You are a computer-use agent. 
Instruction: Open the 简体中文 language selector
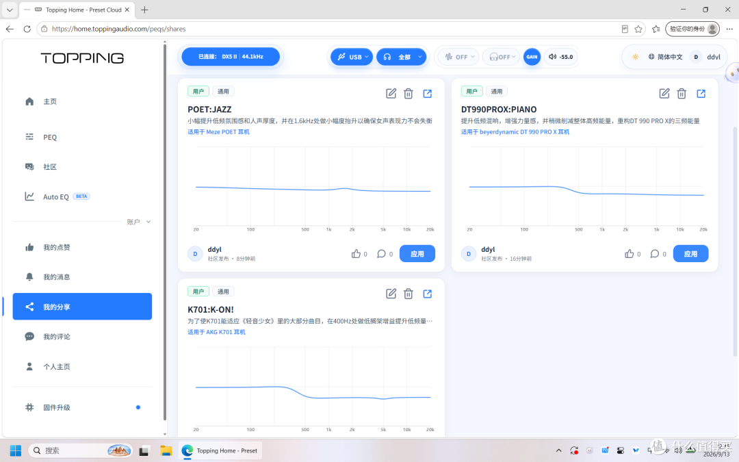[665, 57]
